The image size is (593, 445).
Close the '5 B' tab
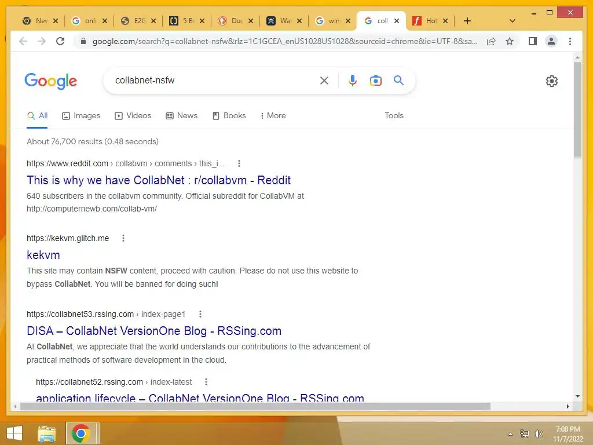pos(202,21)
